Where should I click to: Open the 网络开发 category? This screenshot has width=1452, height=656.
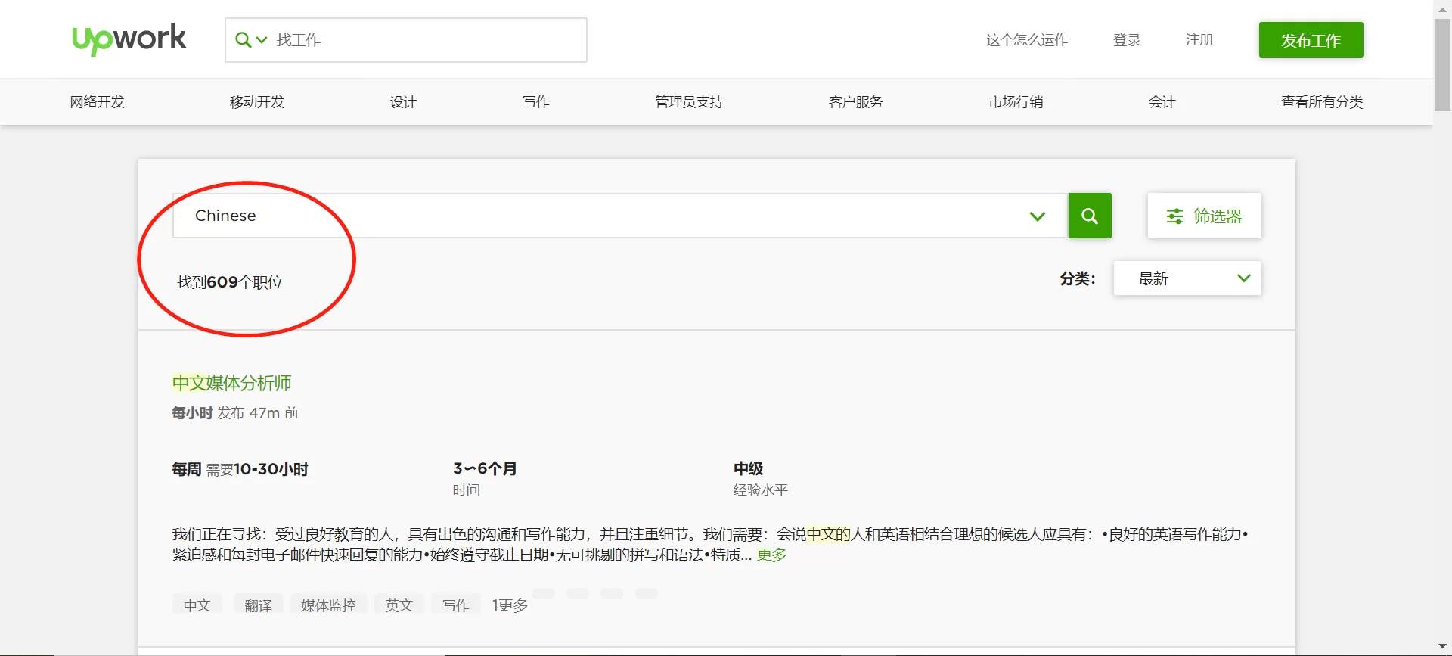pos(97,102)
